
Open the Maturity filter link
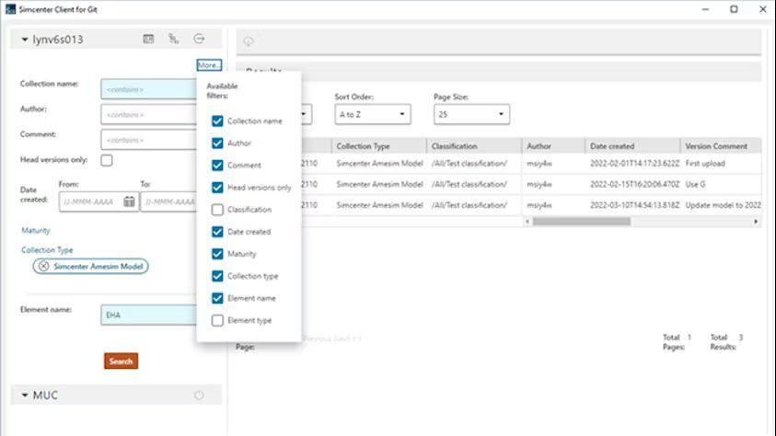click(x=36, y=230)
